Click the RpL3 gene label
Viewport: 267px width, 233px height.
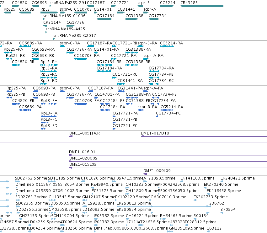coord(45,9)
